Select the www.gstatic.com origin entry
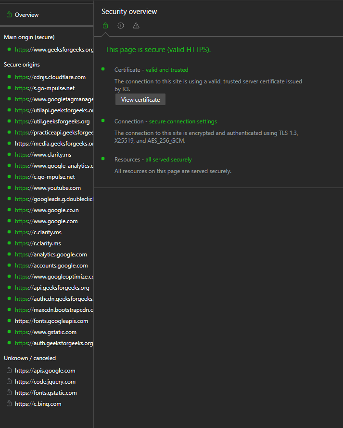343x428 pixels. tap(45, 332)
